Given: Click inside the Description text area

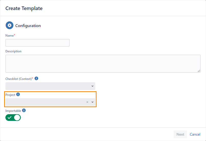Looking at the screenshot, I should pyautogui.click(x=103, y=63).
